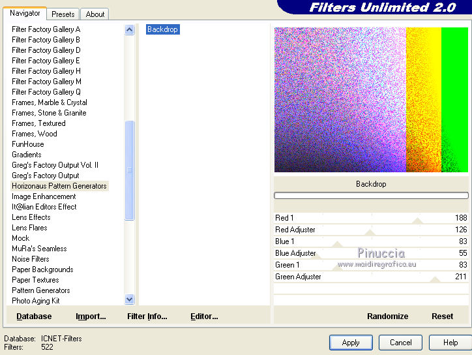This screenshot has width=472, height=355.
Task: Open the About tab
Action: point(95,14)
